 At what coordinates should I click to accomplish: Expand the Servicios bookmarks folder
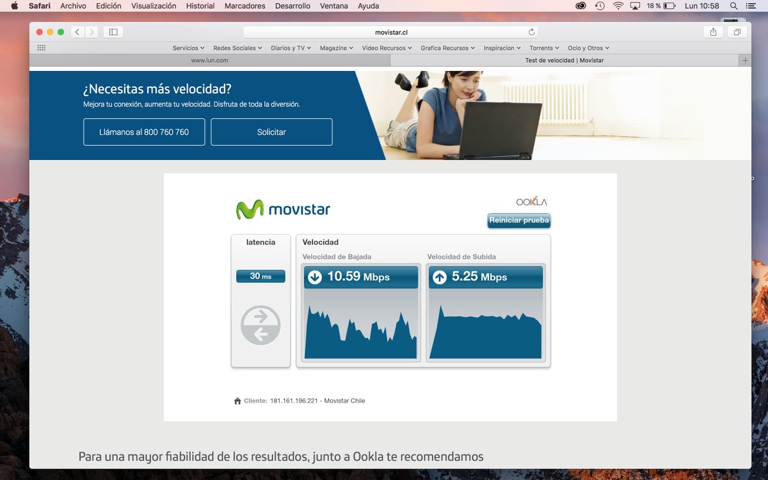pos(188,48)
